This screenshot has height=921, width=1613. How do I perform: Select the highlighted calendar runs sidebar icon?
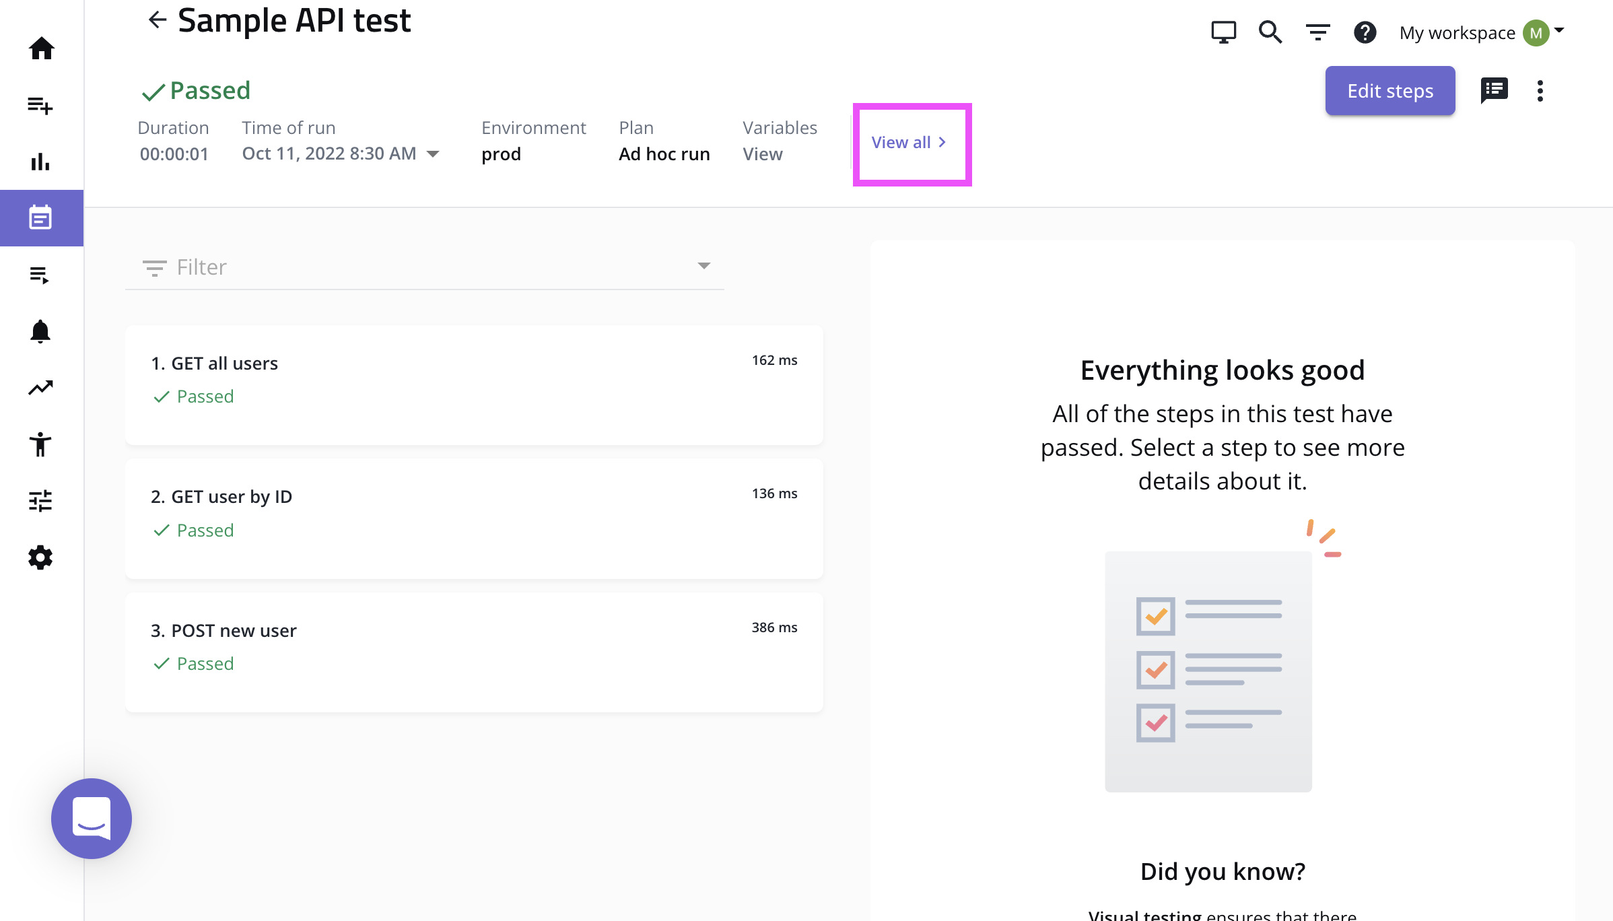coord(41,218)
